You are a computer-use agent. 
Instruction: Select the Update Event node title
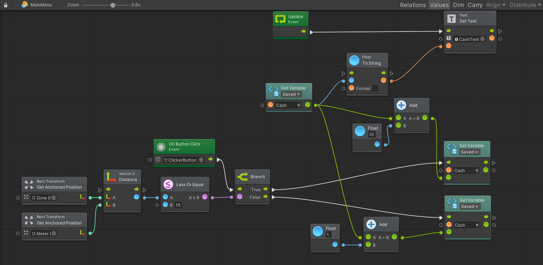tap(296, 16)
